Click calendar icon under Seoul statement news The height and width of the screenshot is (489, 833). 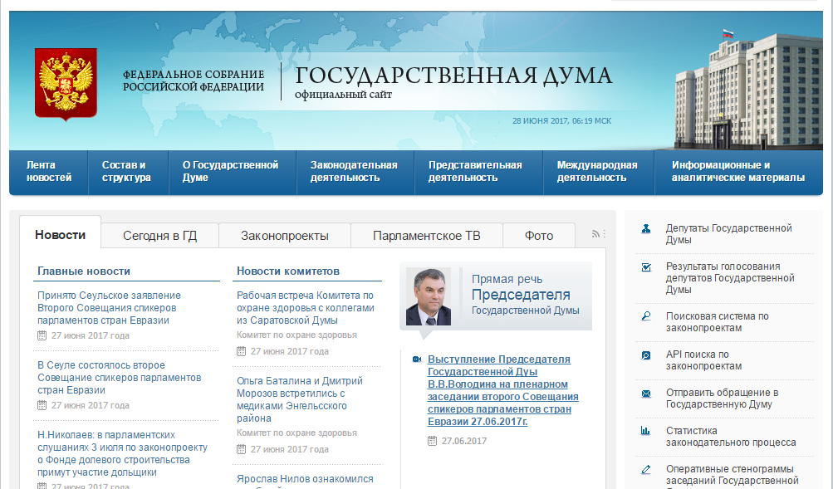coord(42,335)
